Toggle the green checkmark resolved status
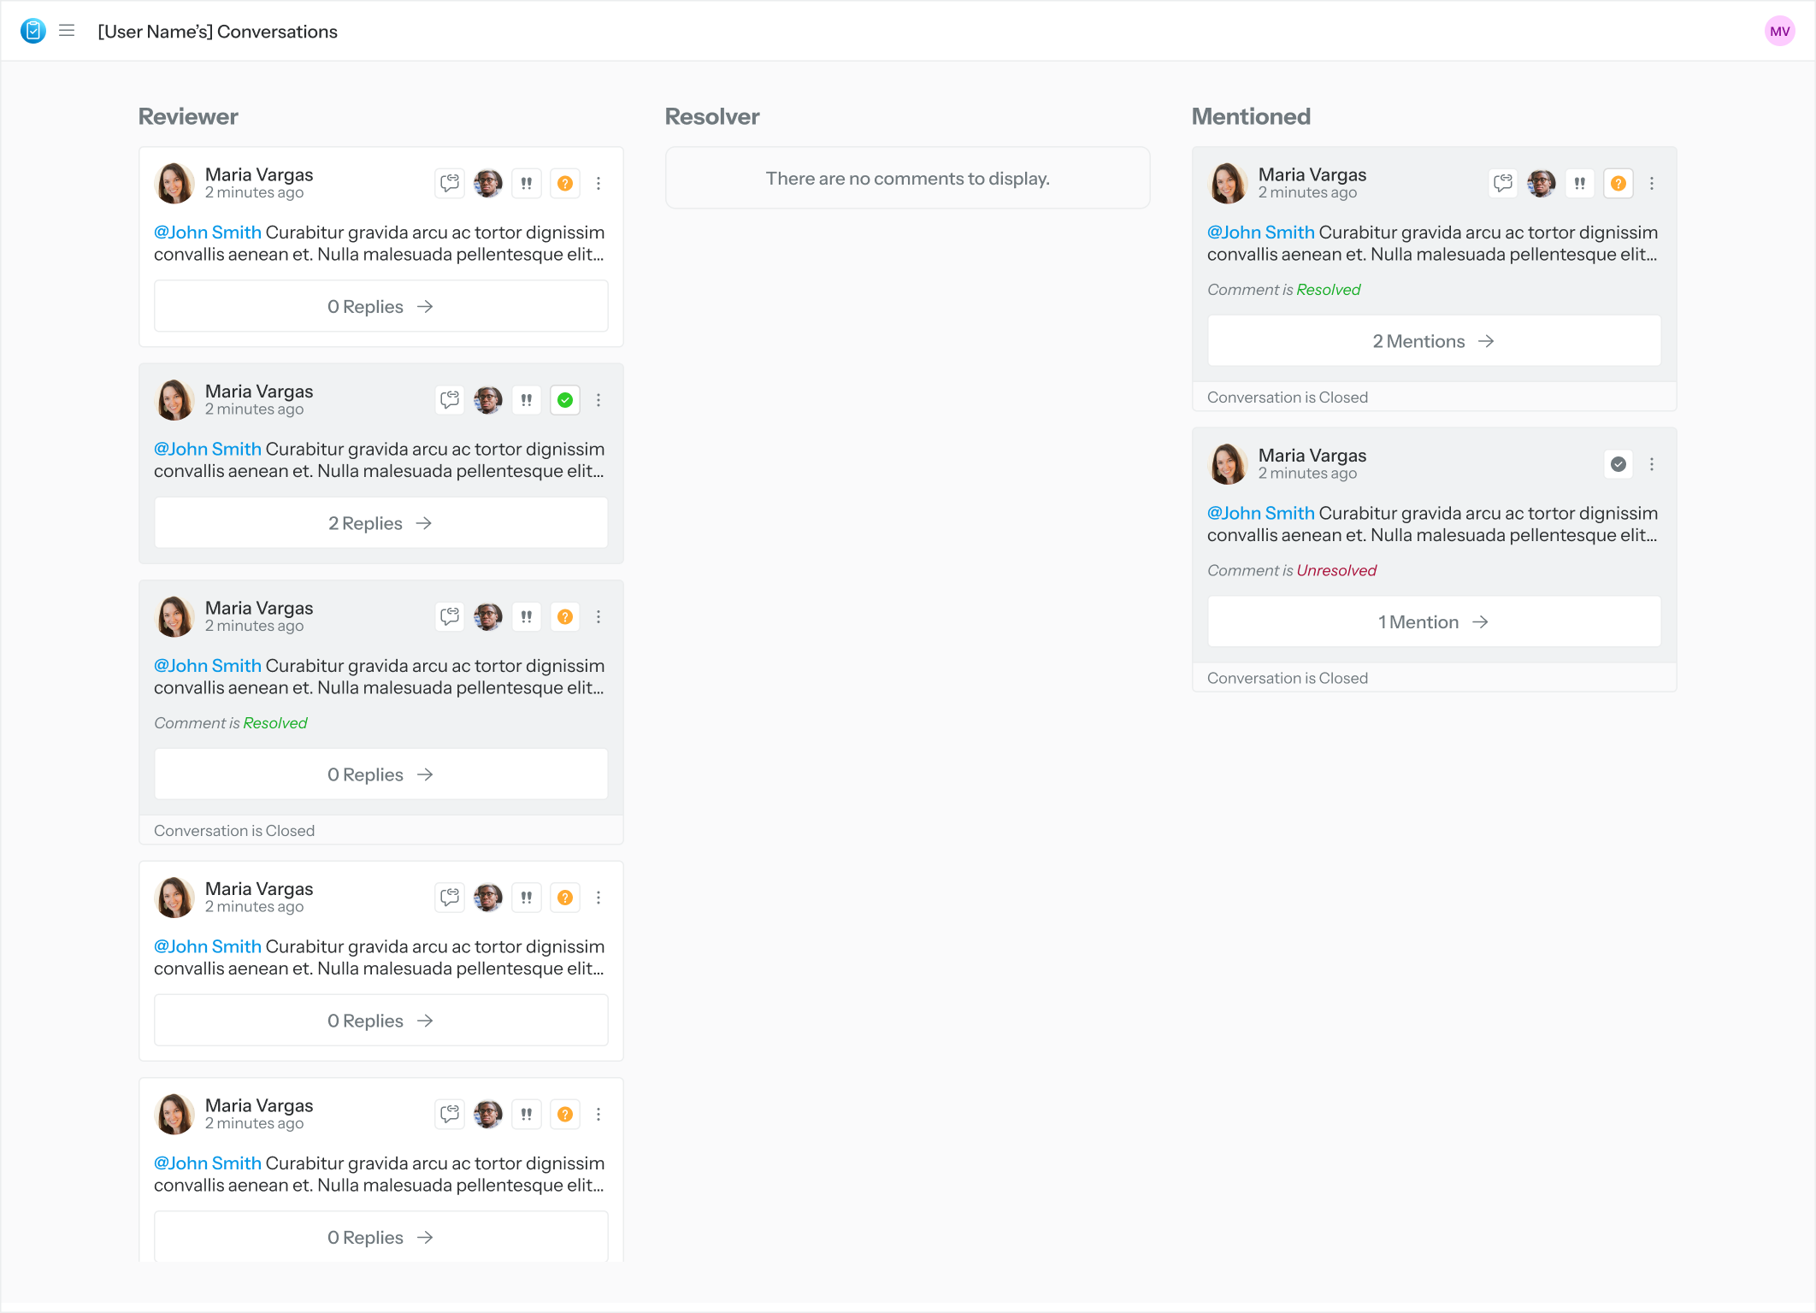 click(565, 400)
